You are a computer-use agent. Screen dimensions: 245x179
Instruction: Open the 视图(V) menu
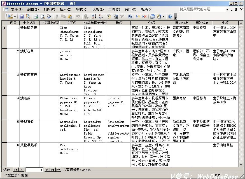[49, 10]
